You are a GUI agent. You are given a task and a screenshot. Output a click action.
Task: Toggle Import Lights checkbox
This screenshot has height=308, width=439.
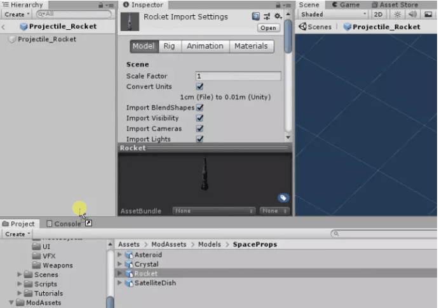click(x=199, y=139)
